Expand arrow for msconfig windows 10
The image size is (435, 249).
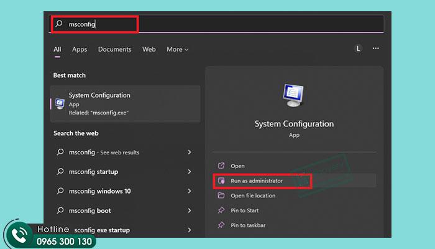[x=190, y=191]
